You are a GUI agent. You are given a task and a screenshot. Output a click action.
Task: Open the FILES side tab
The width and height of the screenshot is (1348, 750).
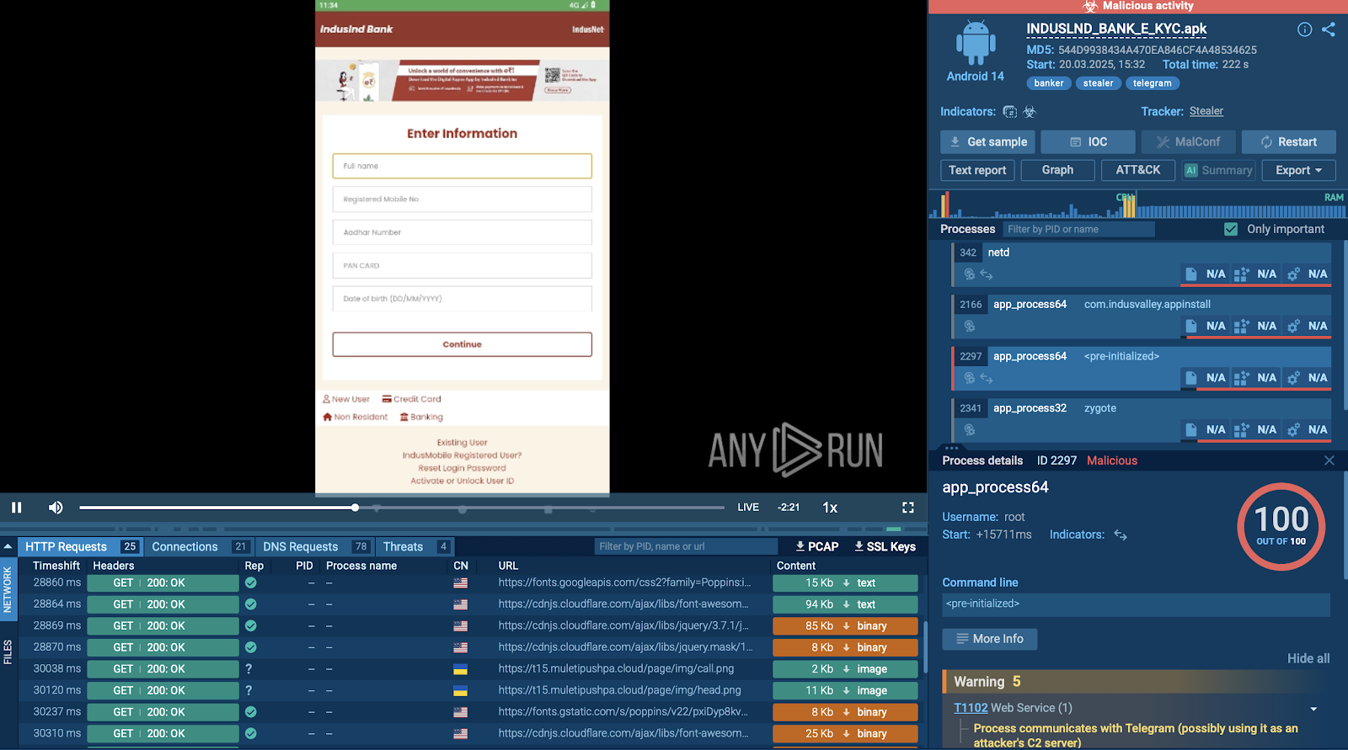[8, 652]
